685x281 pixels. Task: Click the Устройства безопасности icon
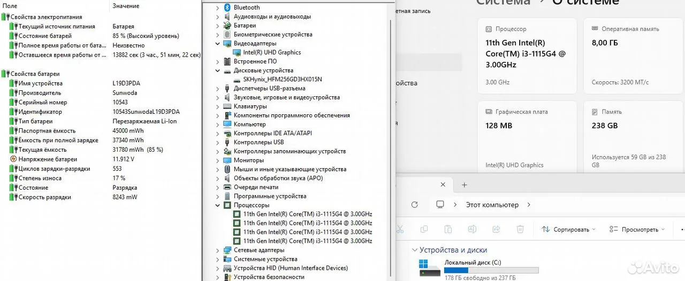[227, 277]
